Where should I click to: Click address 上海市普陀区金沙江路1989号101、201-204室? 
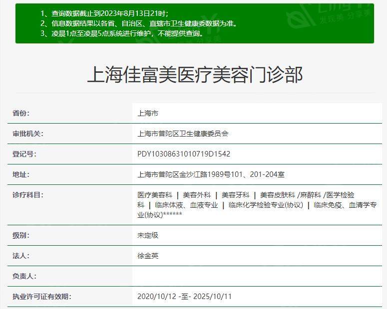point(211,174)
